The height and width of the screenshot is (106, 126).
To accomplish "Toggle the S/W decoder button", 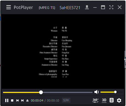I will tap(66, 100).
